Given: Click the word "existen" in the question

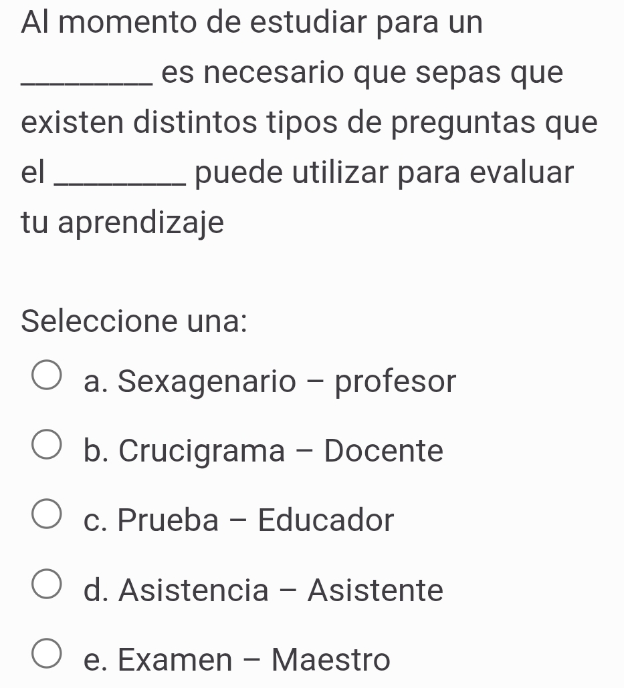Looking at the screenshot, I should coord(72,122).
